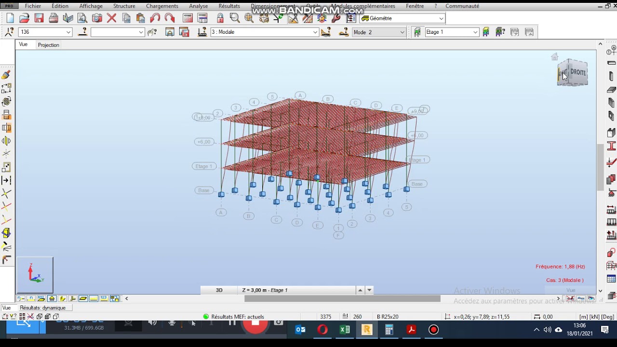
Task: Redo the action with the red arrow
Action: point(170,18)
